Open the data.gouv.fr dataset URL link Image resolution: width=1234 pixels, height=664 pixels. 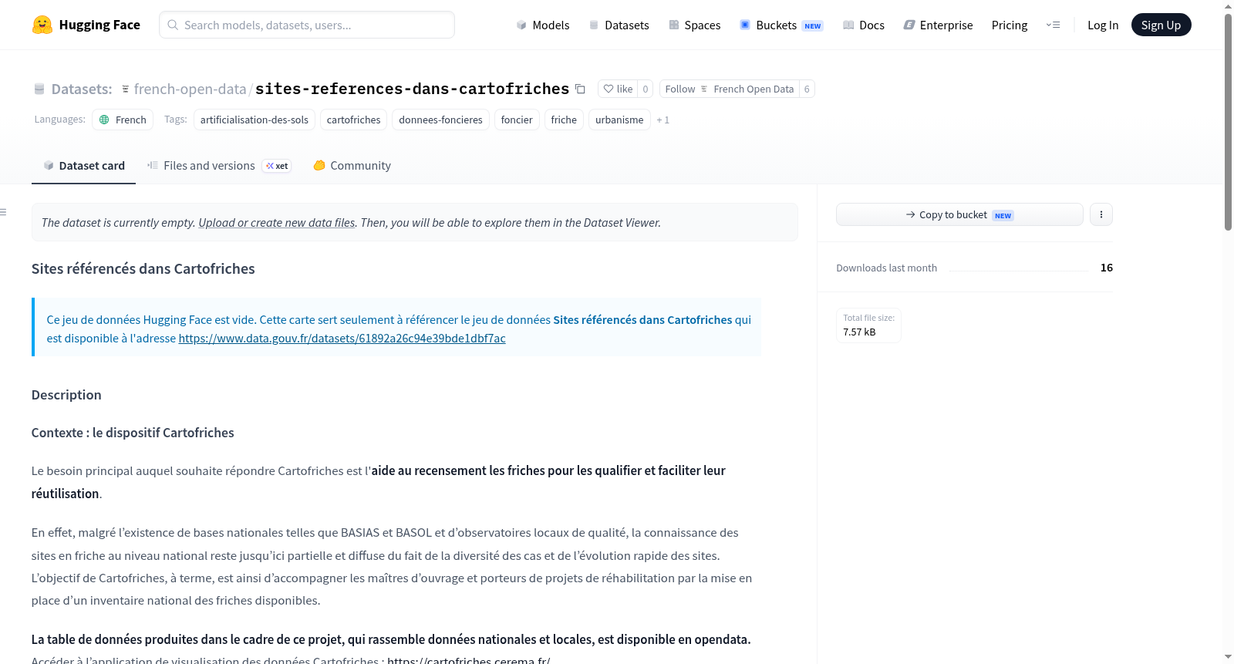(x=342, y=338)
